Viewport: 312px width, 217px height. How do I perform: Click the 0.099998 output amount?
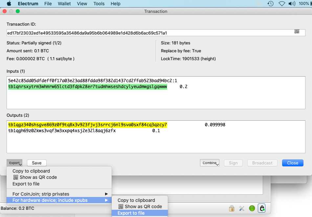(215, 125)
